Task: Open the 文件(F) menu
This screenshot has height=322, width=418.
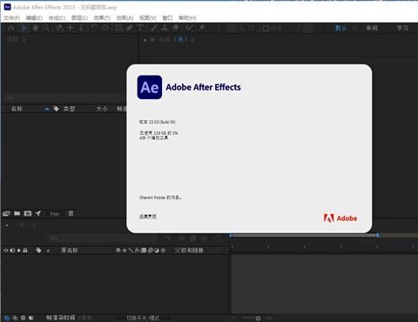Action: (x=12, y=18)
